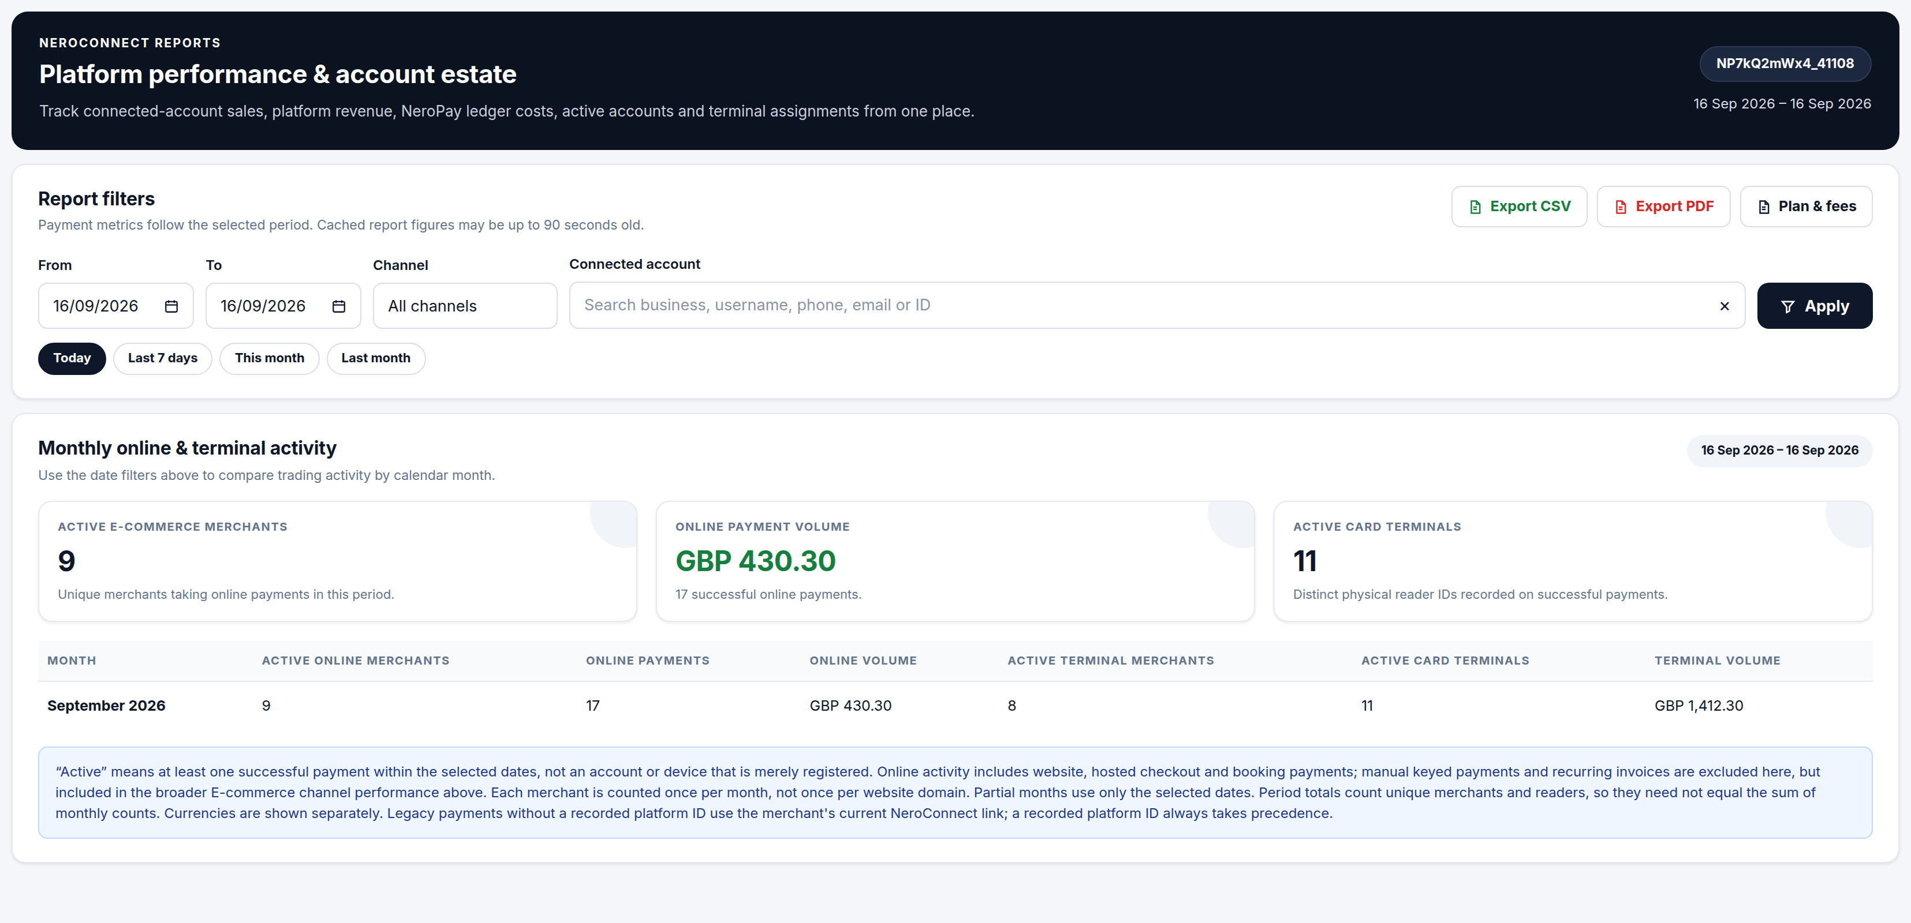Click the Export CSV button
This screenshot has width=1911, height=923.
click(x=1518, y=206)
